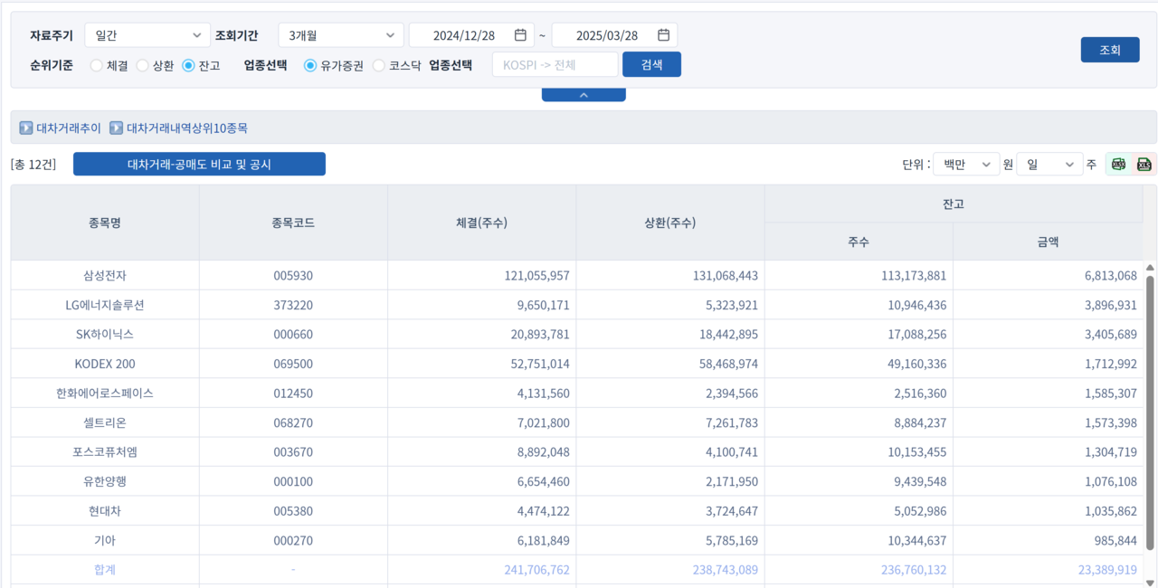This screenshot has height=588, width=1158.
Task: Click the 조회 search button
Action: 1110,50
